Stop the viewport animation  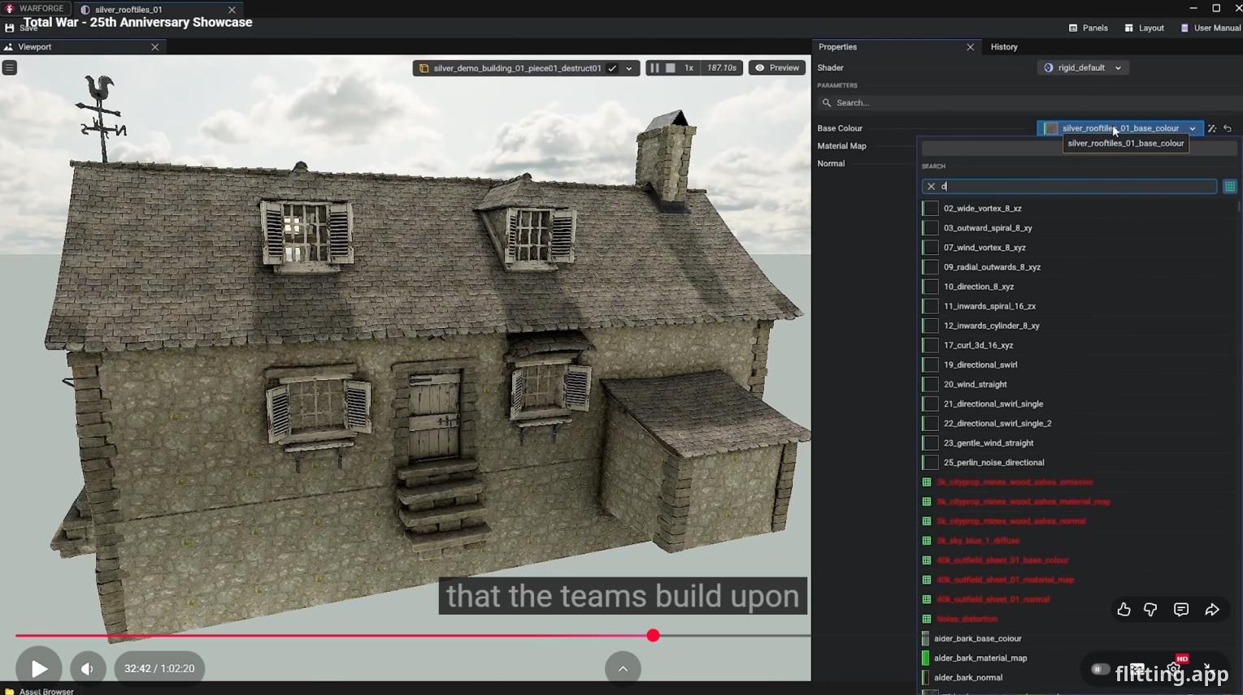coord(671,68)
